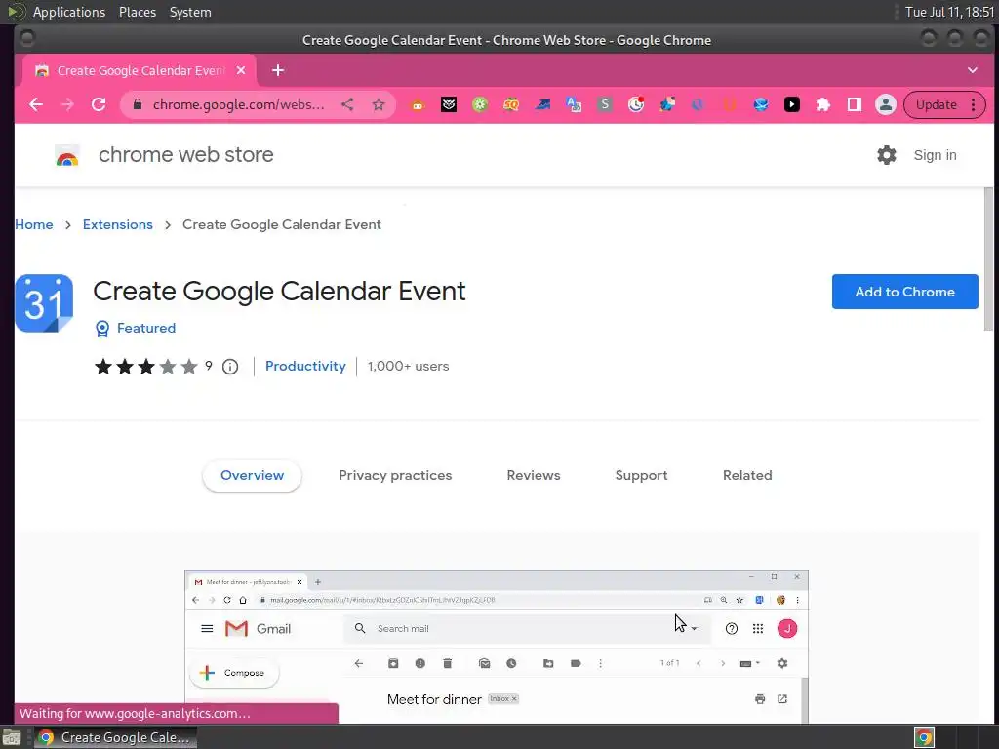The height and width of the screenshot is (749, 999).
Task: Open the orange robot extension icon
Action: coord(418,104)
